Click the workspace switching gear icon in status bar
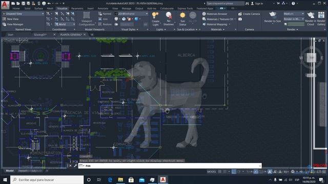 (293, 172)
